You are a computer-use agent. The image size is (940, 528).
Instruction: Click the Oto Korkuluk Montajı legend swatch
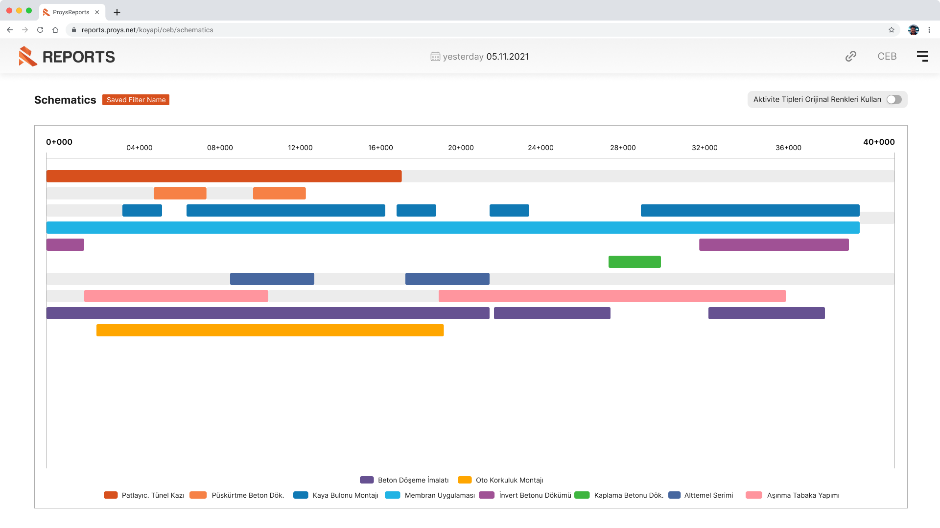[x=464, y=480]
